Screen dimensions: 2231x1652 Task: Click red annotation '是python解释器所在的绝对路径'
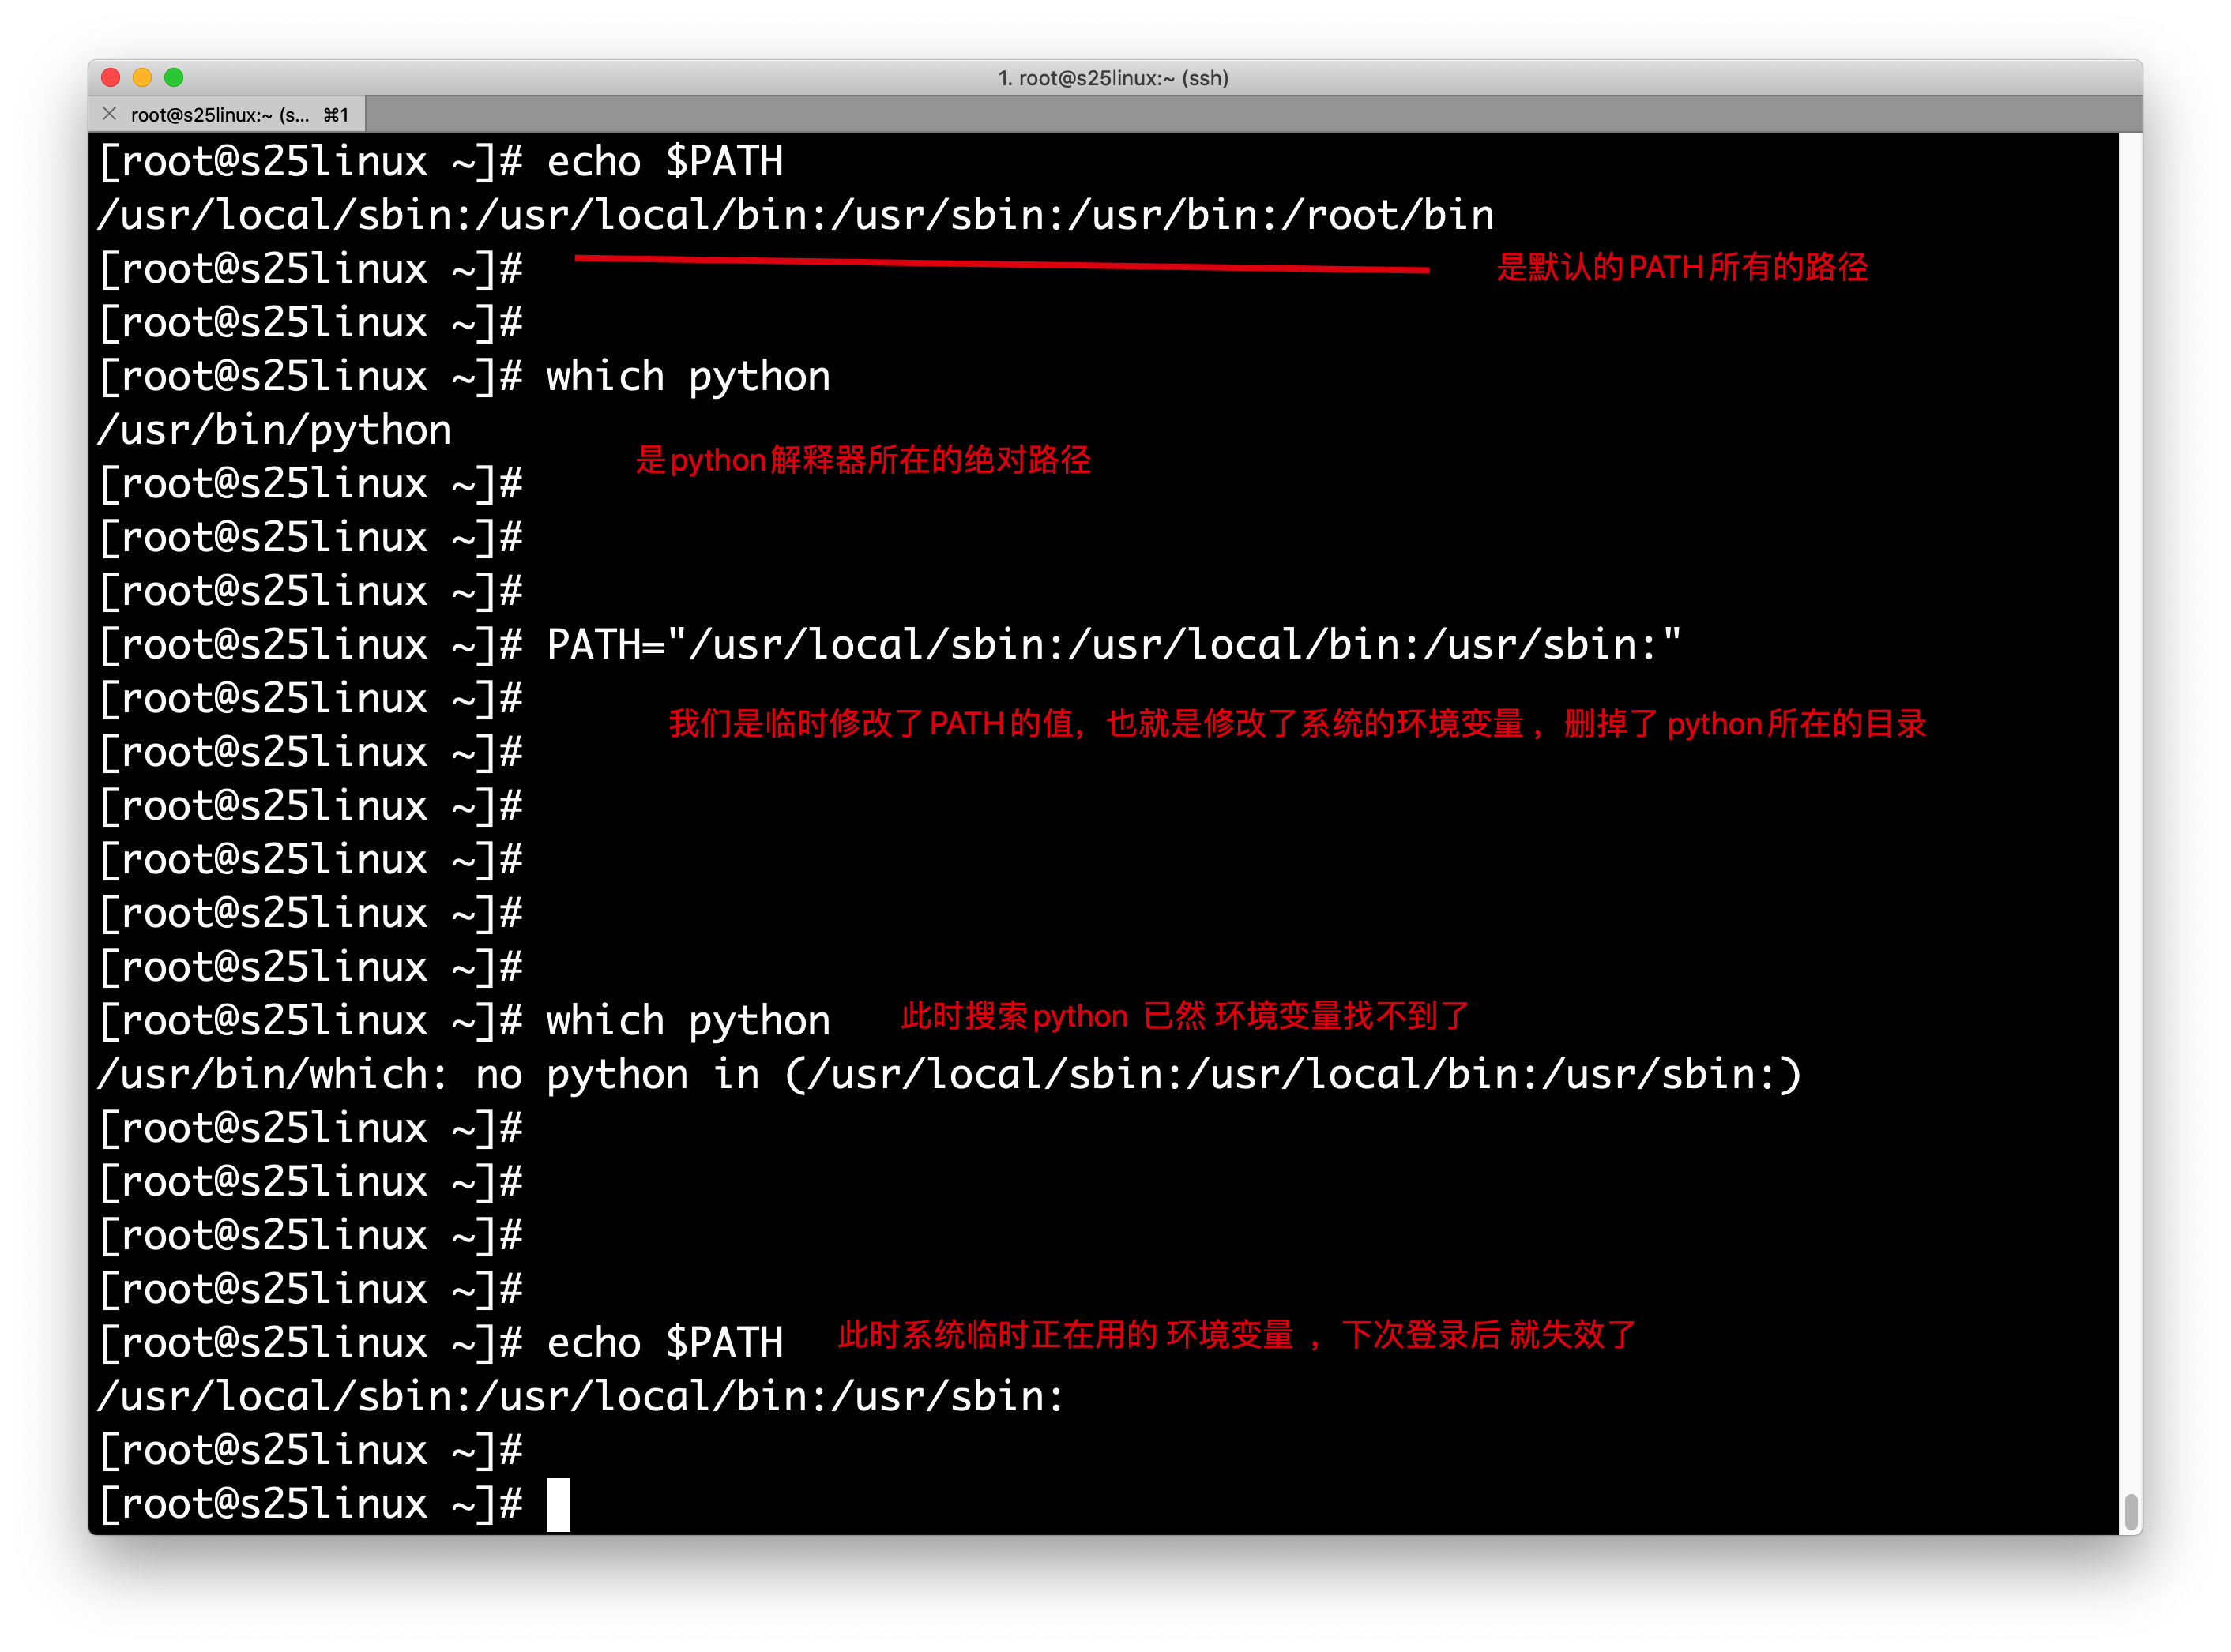(863, 460)
